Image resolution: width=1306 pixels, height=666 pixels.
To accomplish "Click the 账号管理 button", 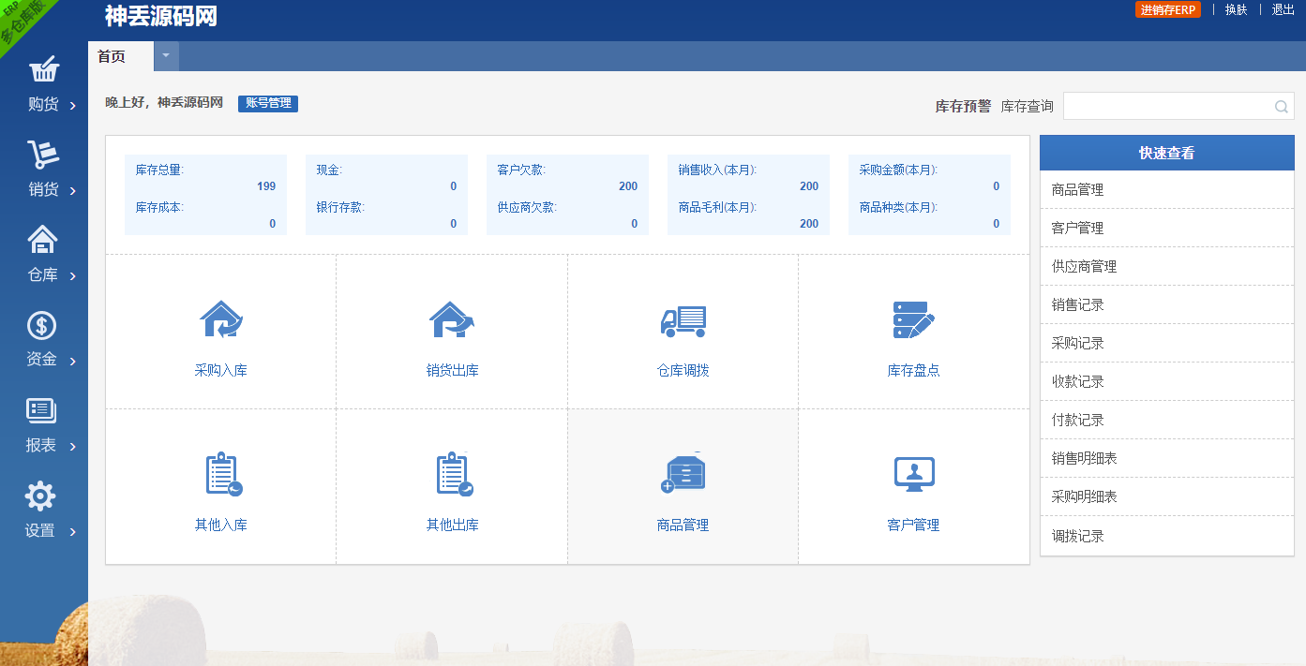I will point(267,103).
